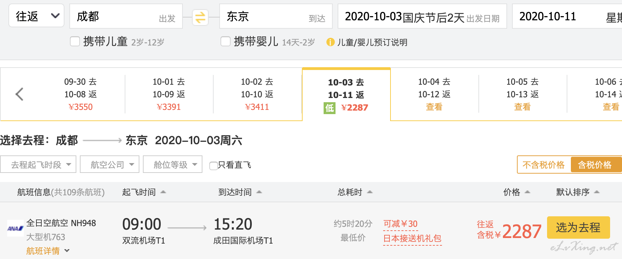Image resolution: width=622 pixels, height=259 pixels.
Task: Sort by price arrow
Action: [527, 192]
